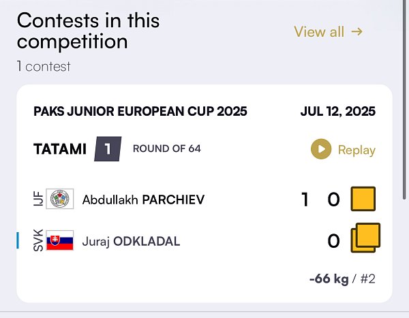The width and height of the screenshot is (409, 318).
Task: Open the Paks Junior European Cup 2025 title
Action: point(140,111)
